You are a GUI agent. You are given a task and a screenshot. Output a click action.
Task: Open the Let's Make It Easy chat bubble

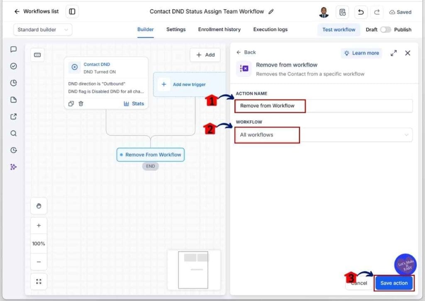click(x=405, y=264)
